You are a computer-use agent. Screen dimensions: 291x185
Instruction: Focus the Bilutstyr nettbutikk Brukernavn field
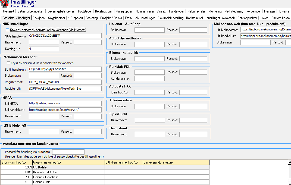coord(149,59)
